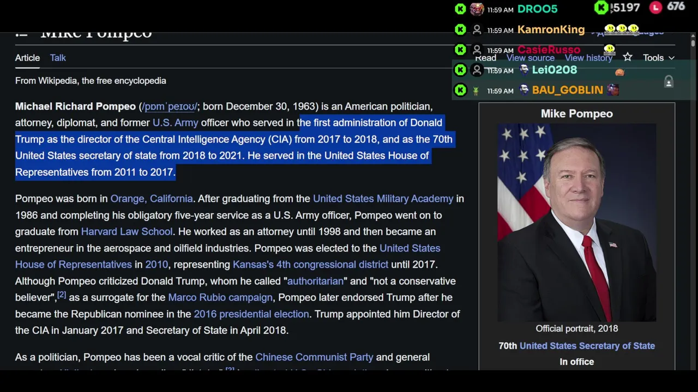The height and width of the screenshot is (392, 698).
Task: Click the emote after BAU_GOBLIN's name
Action: tap(613, 90)
